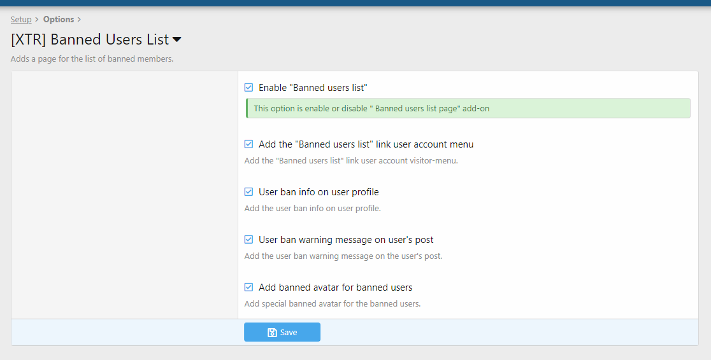The height and width of the screenshot is (360, 711).
Task: Untick the Enable "Banned users list" checkbox
Action: [x=249, y=88]
